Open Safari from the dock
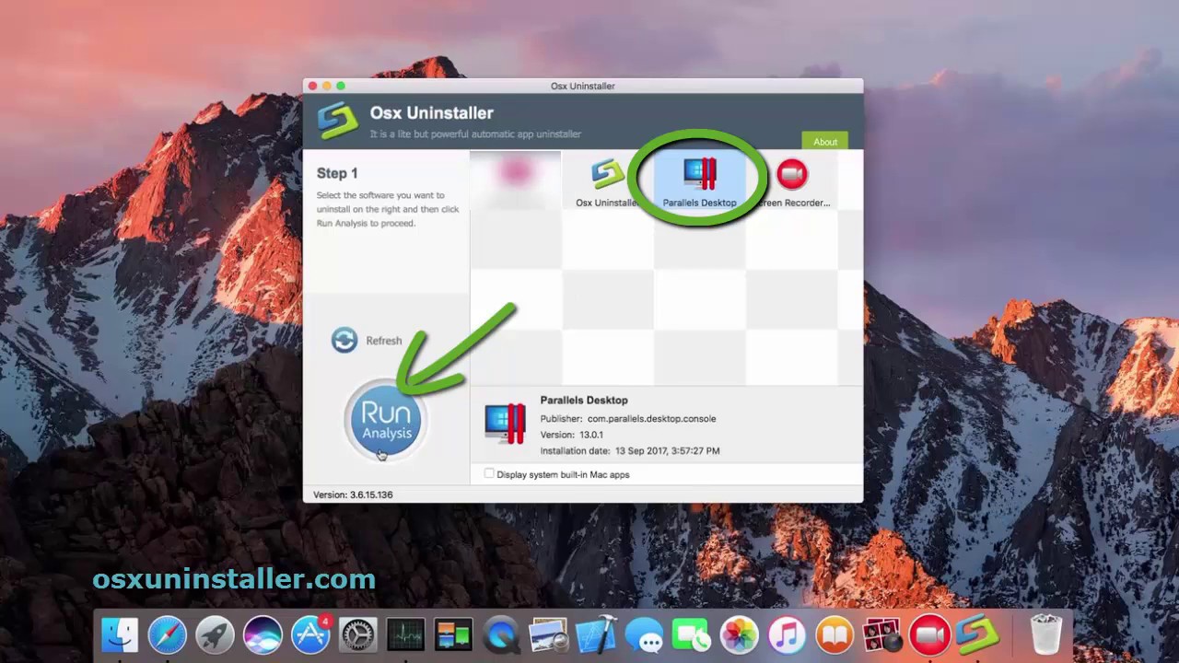 point(168,634)
